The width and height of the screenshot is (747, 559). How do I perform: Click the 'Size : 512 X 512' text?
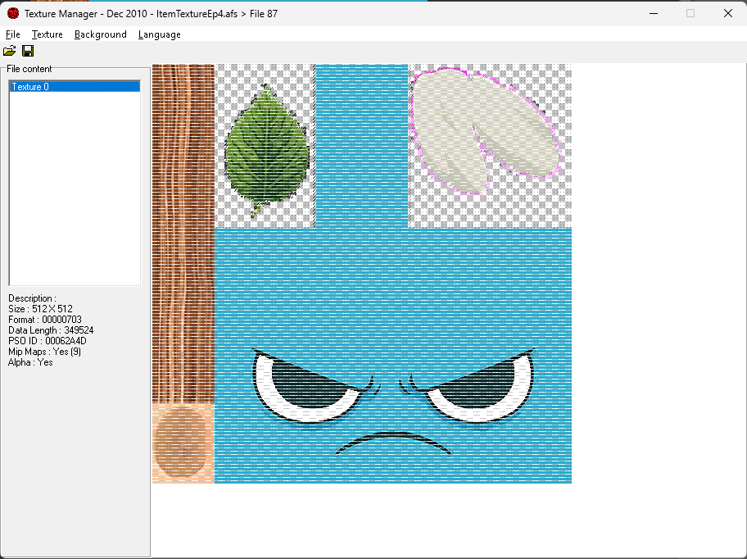[x=40, y=309]
